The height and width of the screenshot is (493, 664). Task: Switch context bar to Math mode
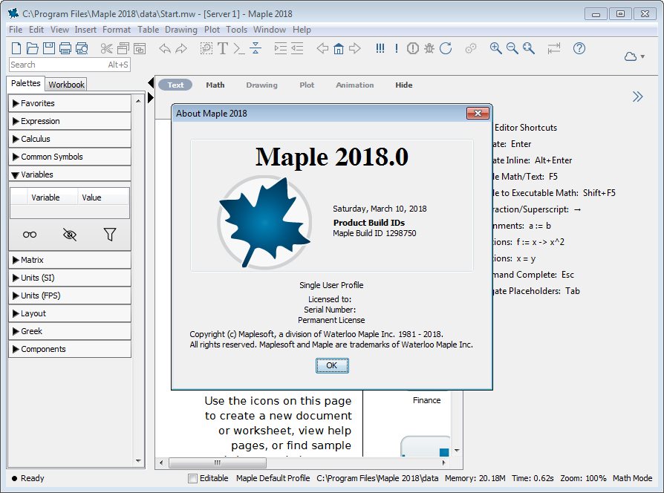click(x=215, y=85)
